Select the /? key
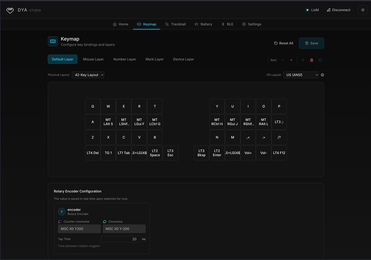This screenshot has width=371, height=260. (x=279, y=138)
